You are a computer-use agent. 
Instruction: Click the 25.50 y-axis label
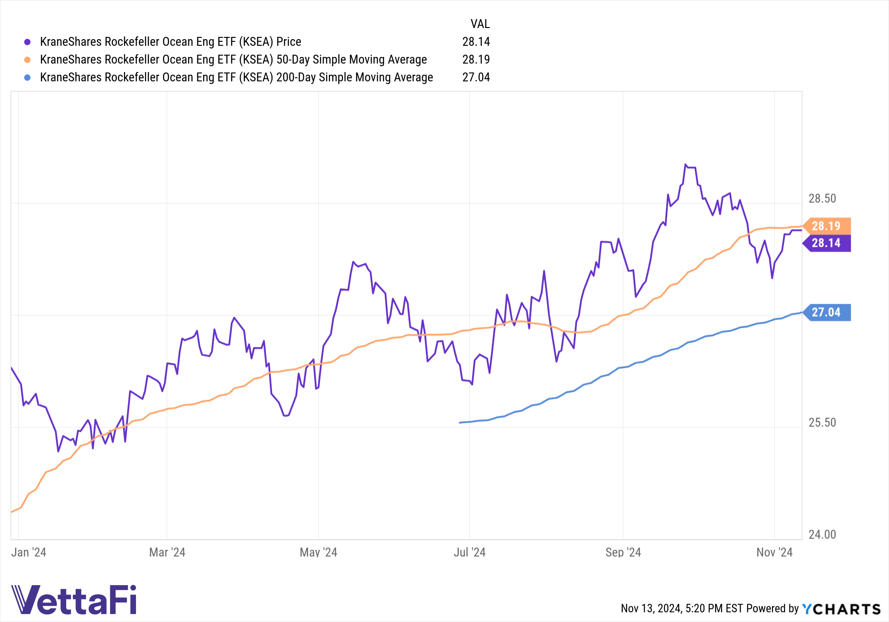coord(822,423)
